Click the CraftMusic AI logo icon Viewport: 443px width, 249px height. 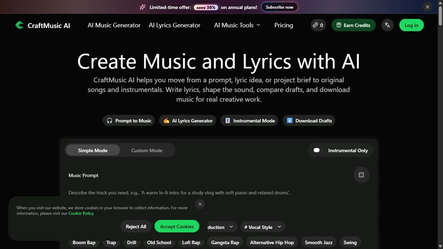(x=19, y=25)
